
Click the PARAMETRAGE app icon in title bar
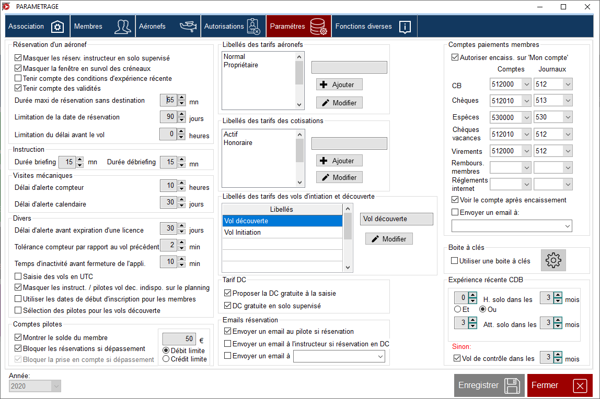point(6,6)
